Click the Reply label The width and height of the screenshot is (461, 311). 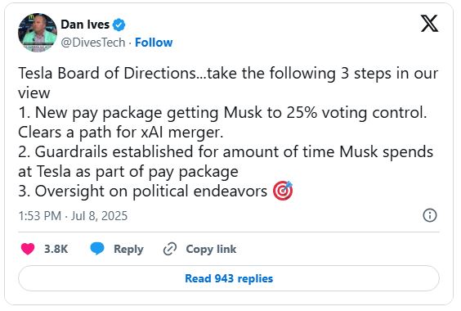pos(128,249)
